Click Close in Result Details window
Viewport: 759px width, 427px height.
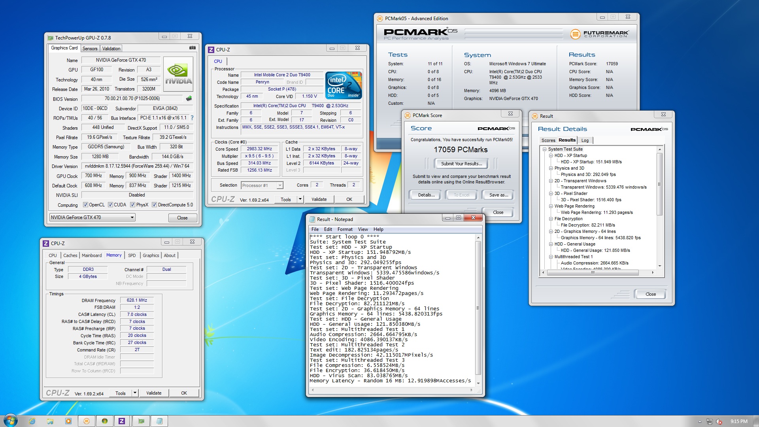650,294
